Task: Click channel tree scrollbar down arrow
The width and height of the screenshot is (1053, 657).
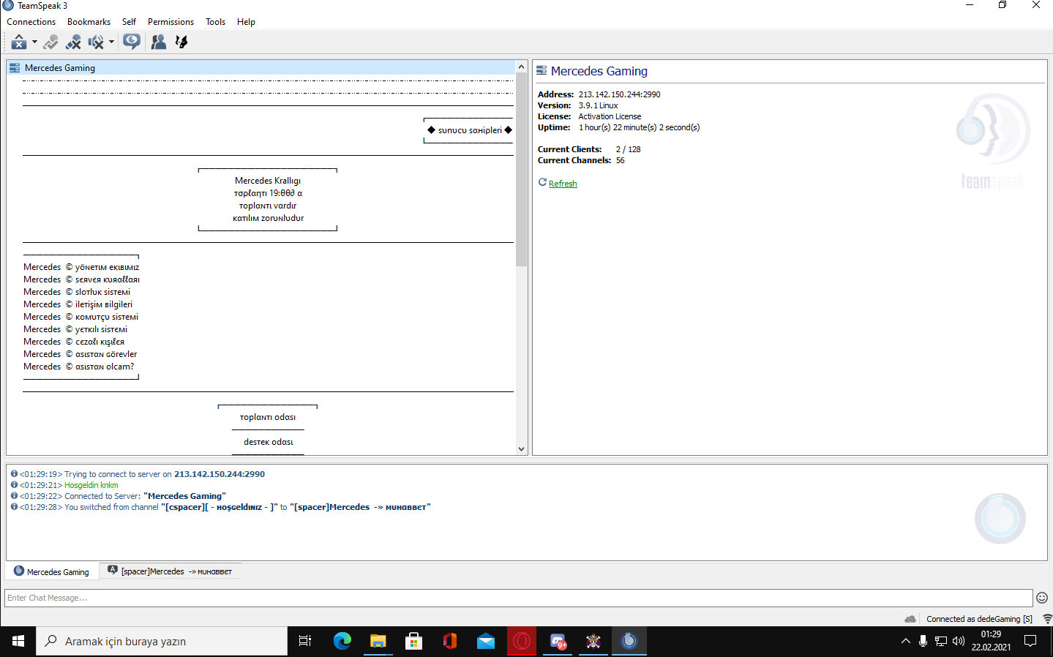Action: 521,449
